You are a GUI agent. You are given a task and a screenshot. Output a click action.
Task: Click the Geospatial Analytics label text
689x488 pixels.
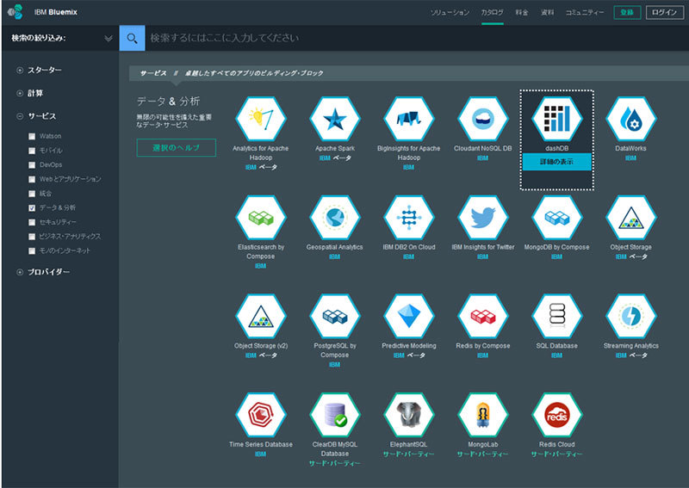point(335,247)
